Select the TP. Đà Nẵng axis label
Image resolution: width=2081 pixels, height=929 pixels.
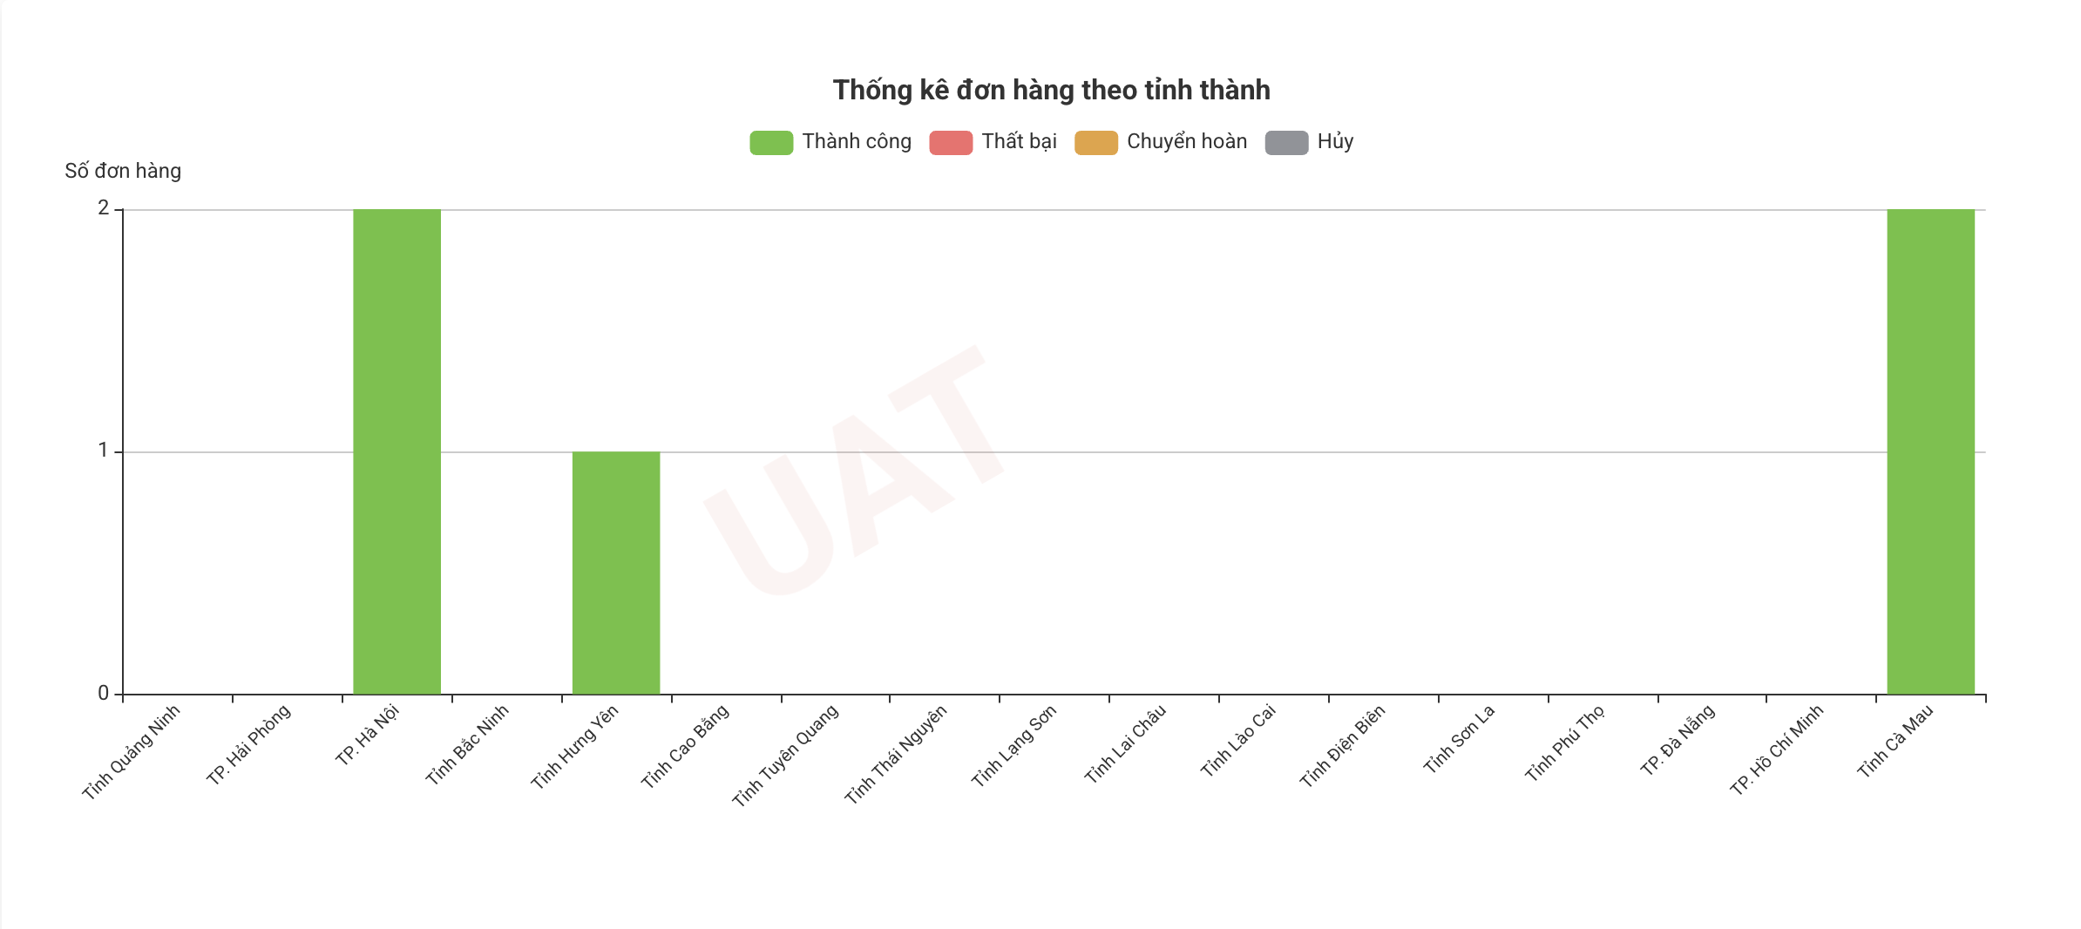[x=1678, y=740]
